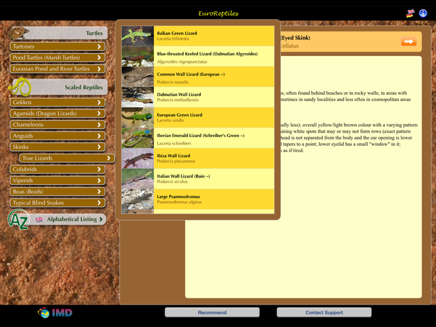Viewport: 436px width, 327px height.
Task: Select Blue-throated Keeled Lizard (Dalmatian Algyroides) name
Action: (207, 54)
